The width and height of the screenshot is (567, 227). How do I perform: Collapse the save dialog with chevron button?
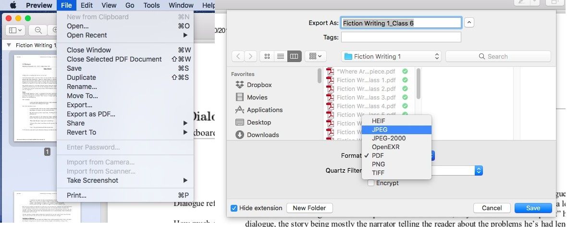470,23
